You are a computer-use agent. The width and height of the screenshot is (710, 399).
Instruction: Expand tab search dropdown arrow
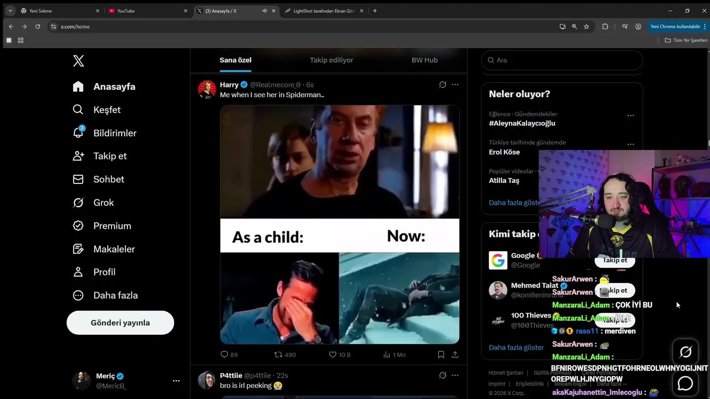10,11
